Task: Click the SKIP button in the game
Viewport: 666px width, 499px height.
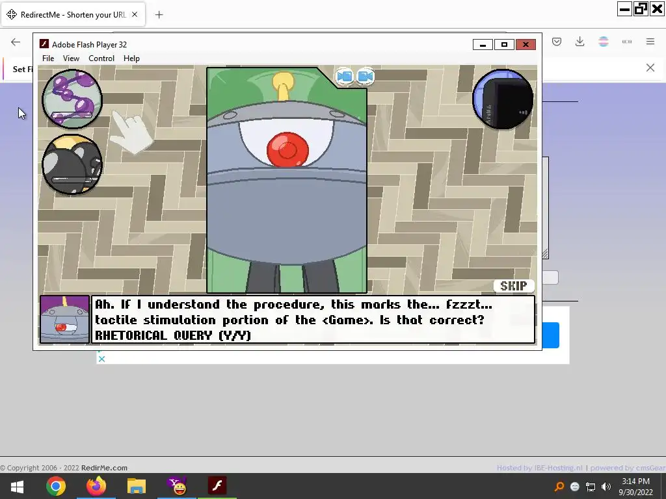Action: point(514,286)
